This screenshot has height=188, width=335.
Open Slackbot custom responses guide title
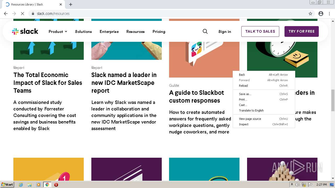[x=197, y=97]
